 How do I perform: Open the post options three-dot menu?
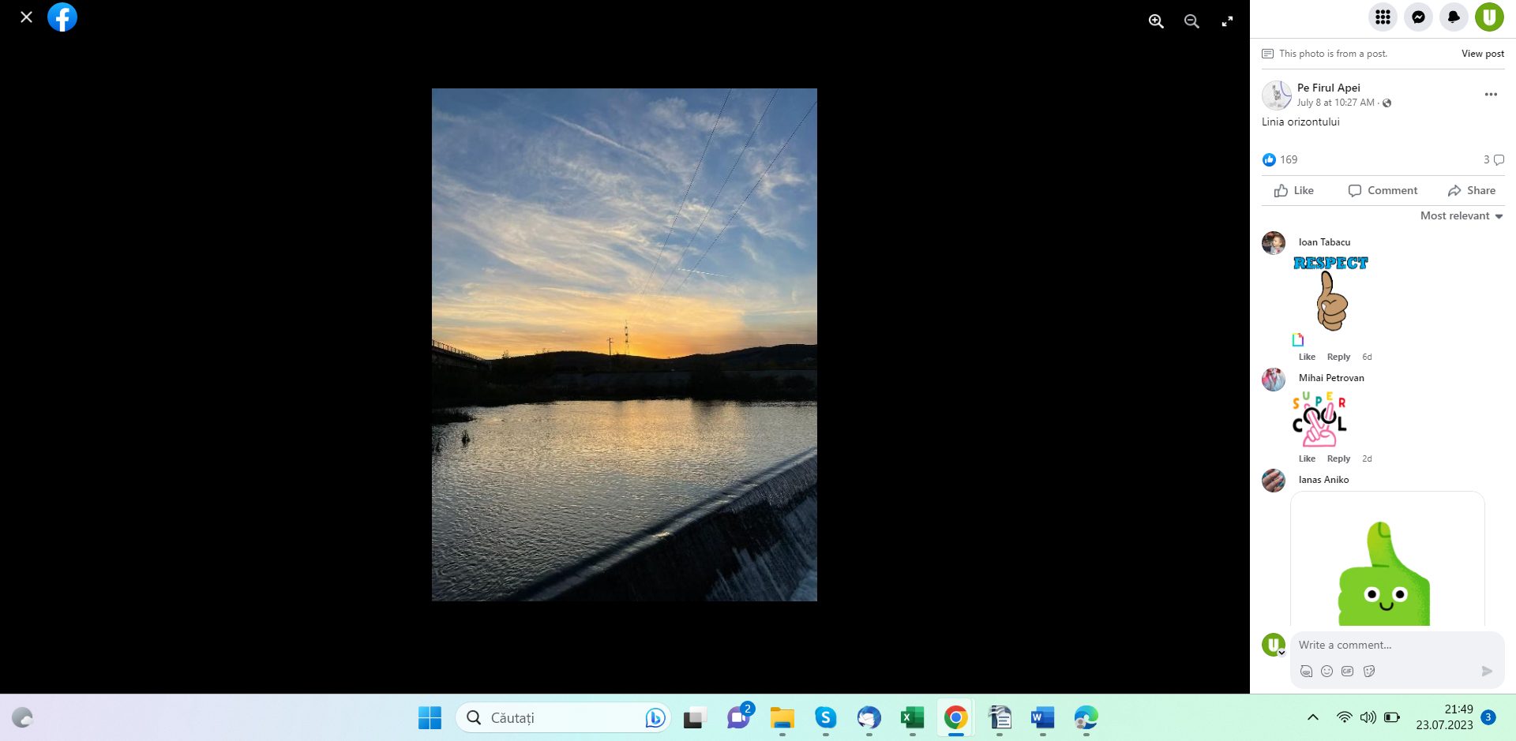click(1491, 95)
